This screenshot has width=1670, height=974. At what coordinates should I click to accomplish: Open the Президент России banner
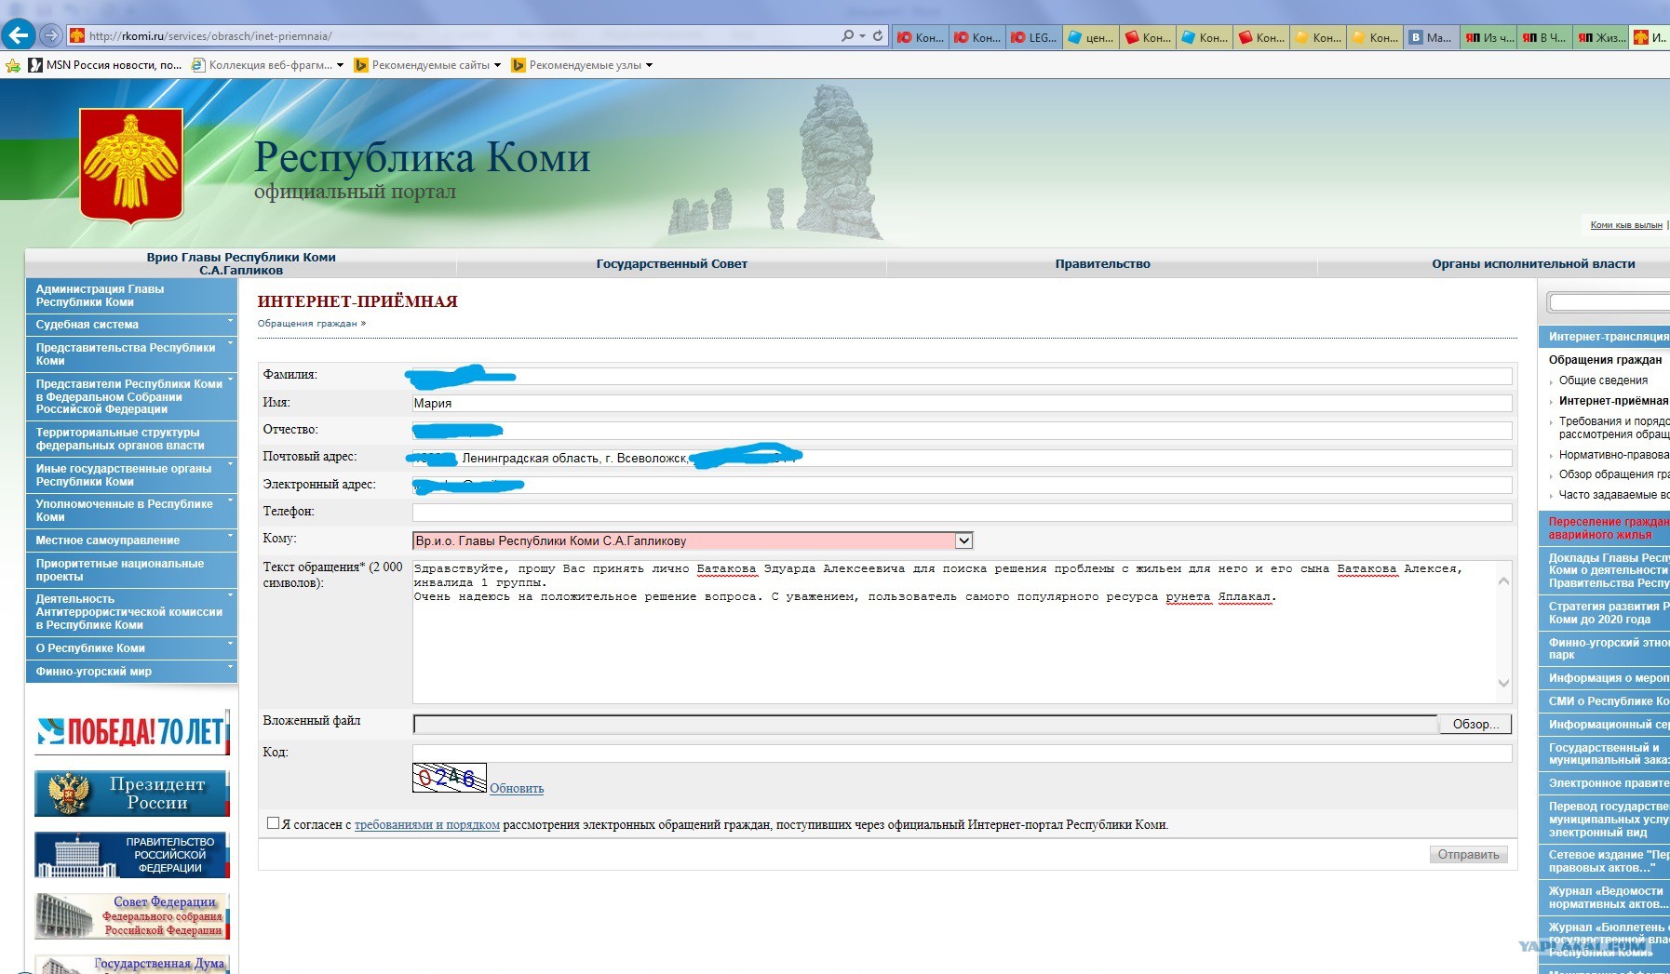click(131, 794)
